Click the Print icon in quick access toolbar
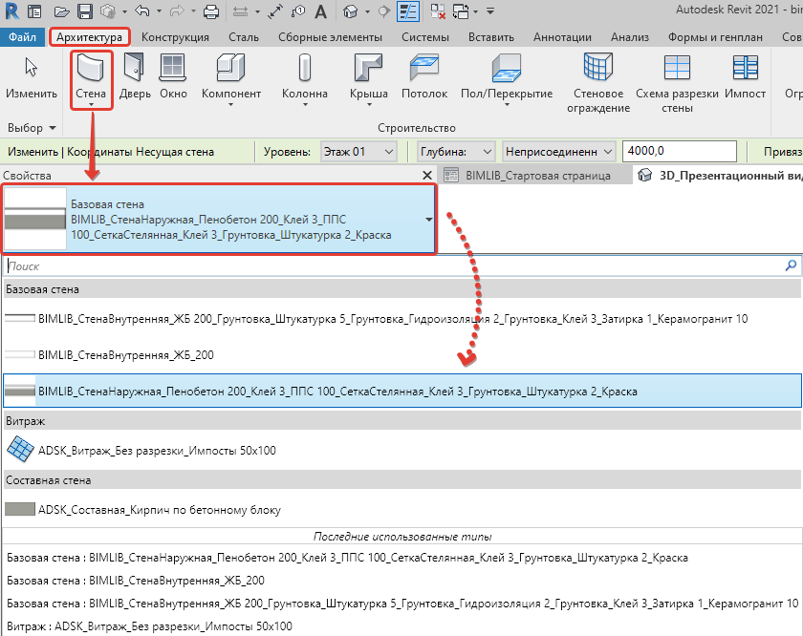This screenshot has width=803, height=636. point(211,12)
